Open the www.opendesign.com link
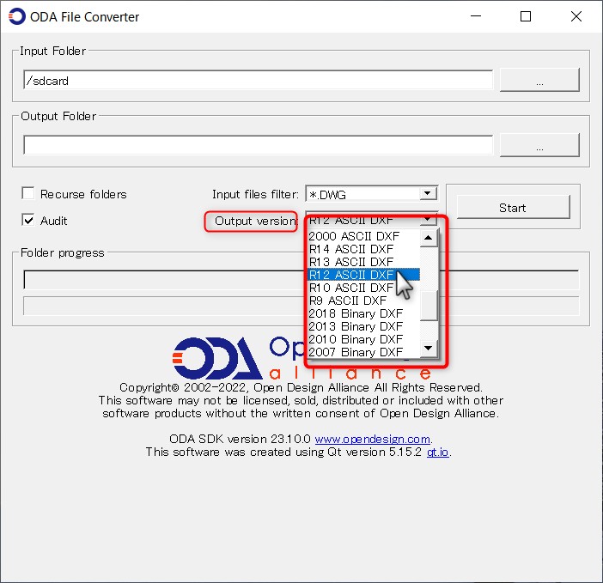Image resolution: width=603 pixels, height=583 pixels. (x=372, y=439)
